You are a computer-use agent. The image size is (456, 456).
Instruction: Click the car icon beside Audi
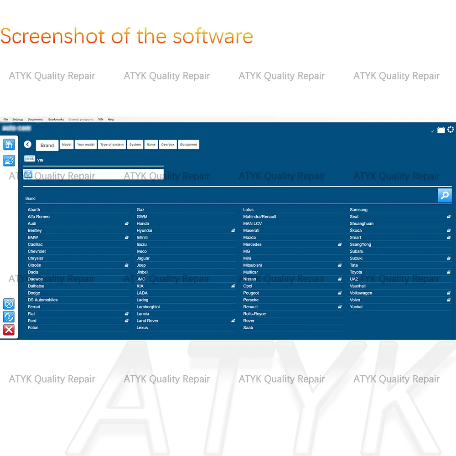(126, 223)
